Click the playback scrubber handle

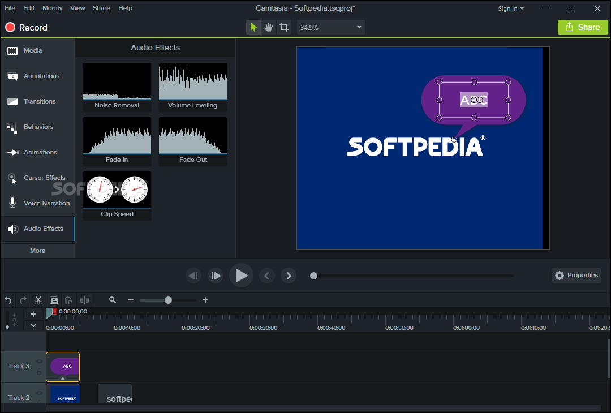313,276
